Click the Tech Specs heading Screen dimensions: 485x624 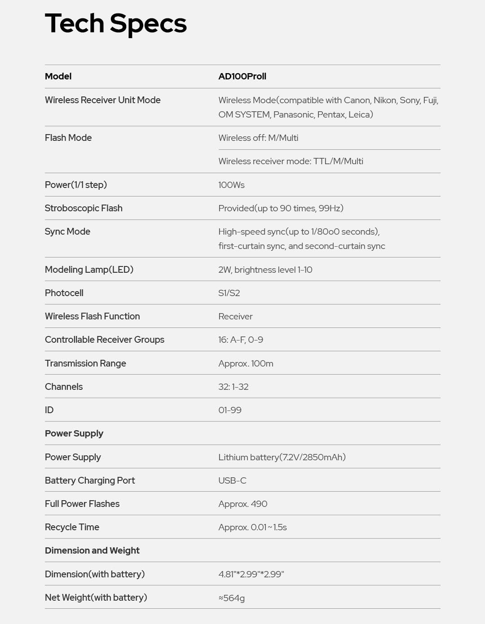(x=115, y=23)
